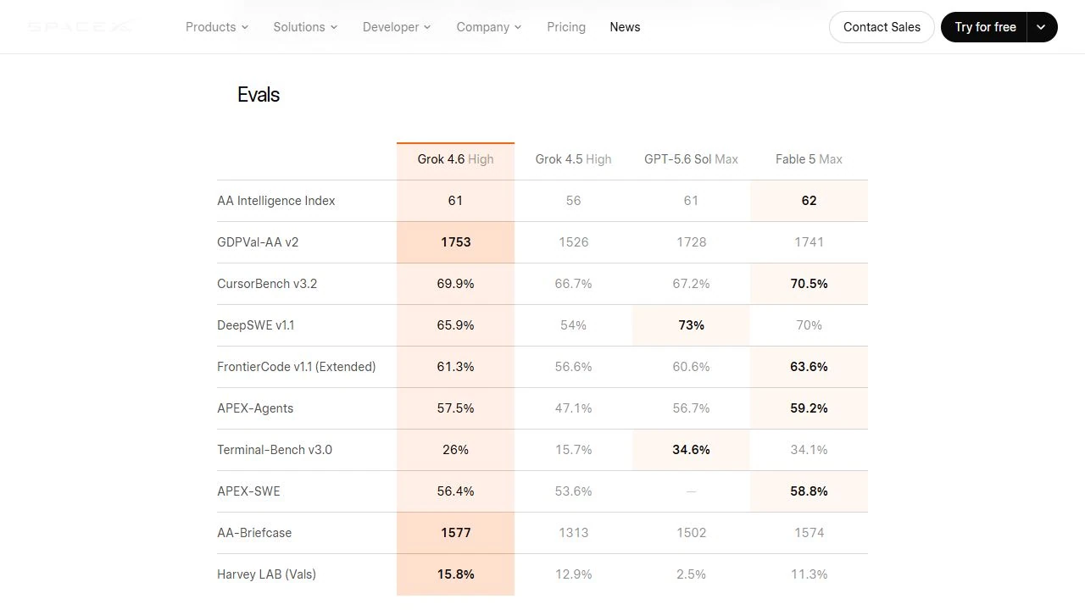Click the Try for free button

click(985, 27)
